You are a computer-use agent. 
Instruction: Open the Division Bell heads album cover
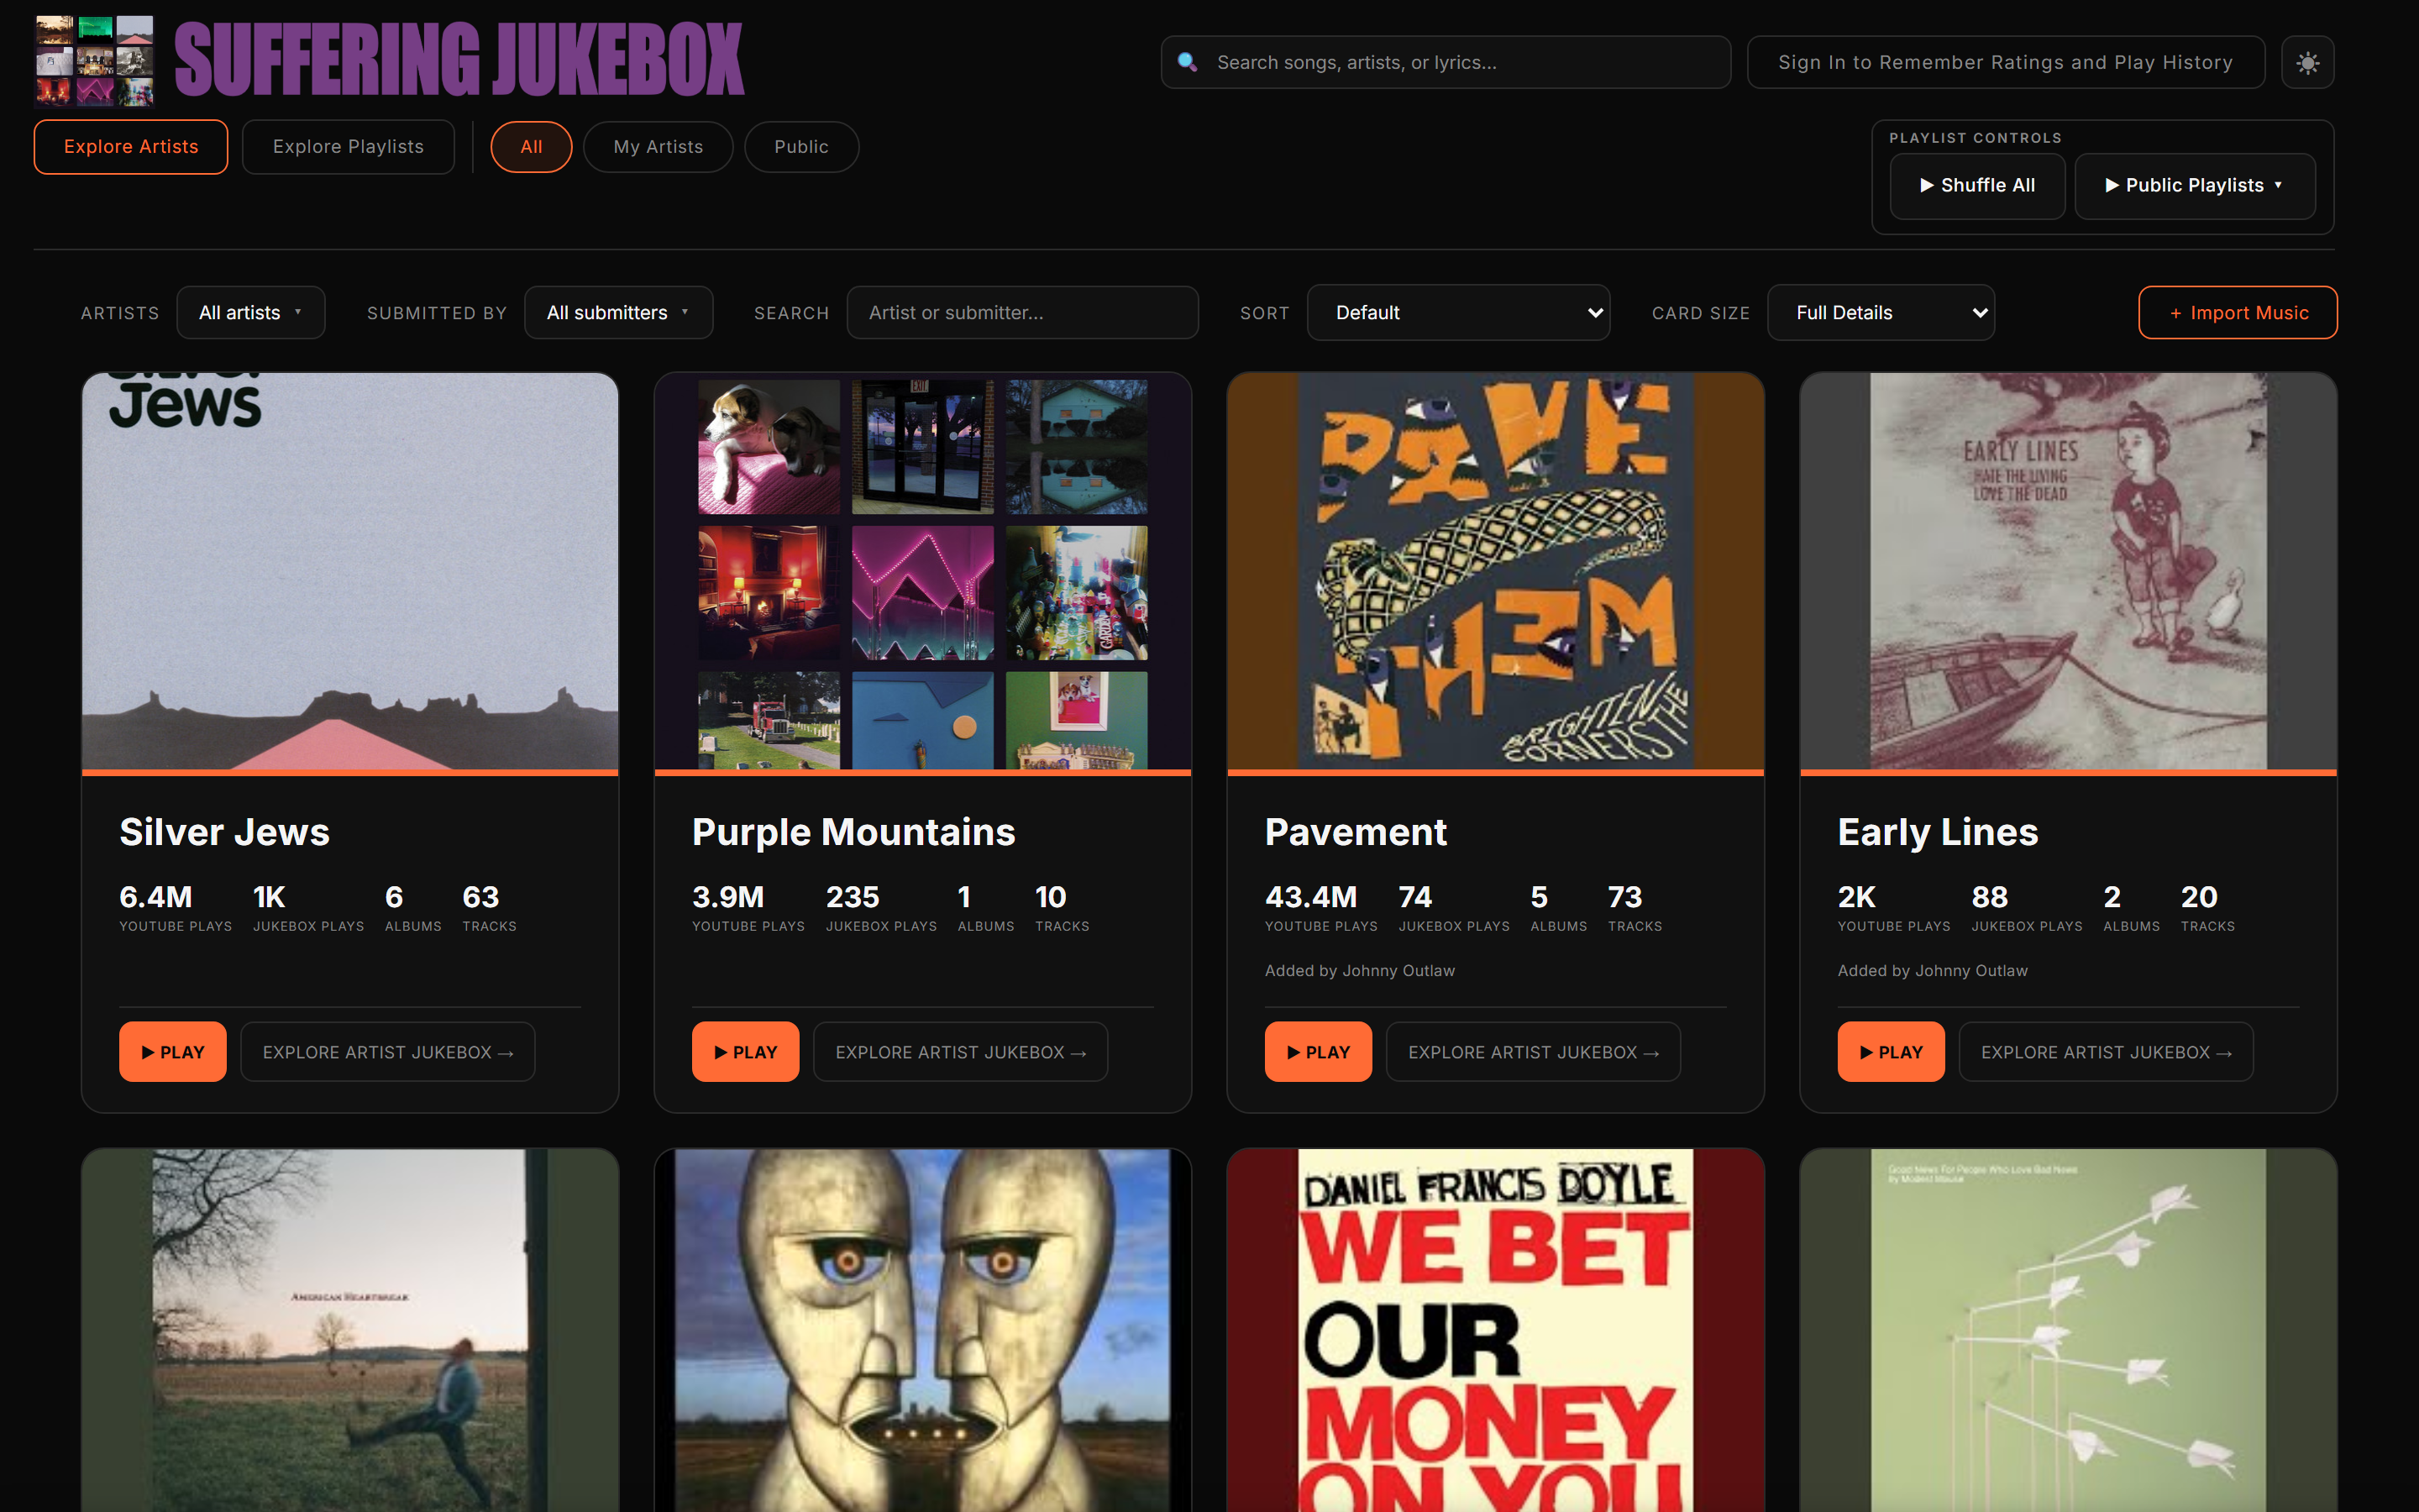click(922, 1330)
